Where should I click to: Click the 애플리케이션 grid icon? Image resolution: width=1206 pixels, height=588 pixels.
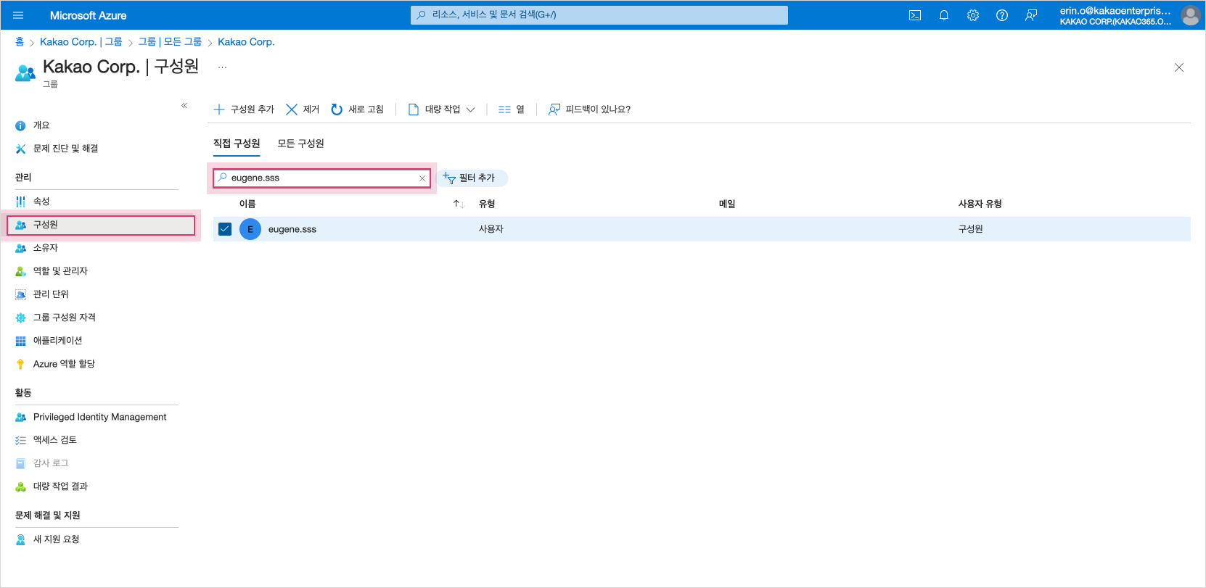pos(20,341)
